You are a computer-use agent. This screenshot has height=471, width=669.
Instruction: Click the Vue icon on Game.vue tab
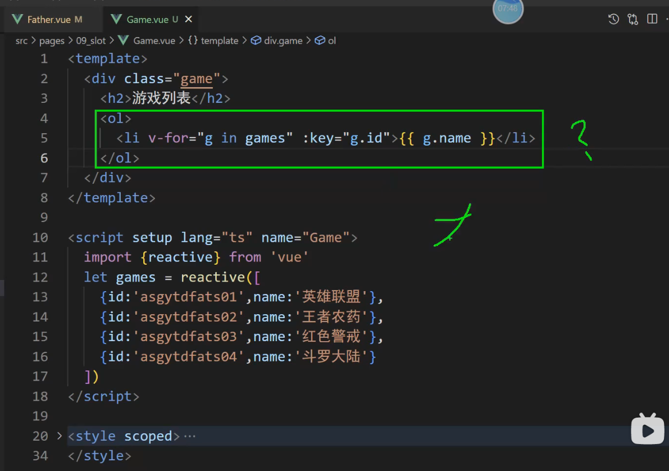pyautogui.click(x=116, y=19)
